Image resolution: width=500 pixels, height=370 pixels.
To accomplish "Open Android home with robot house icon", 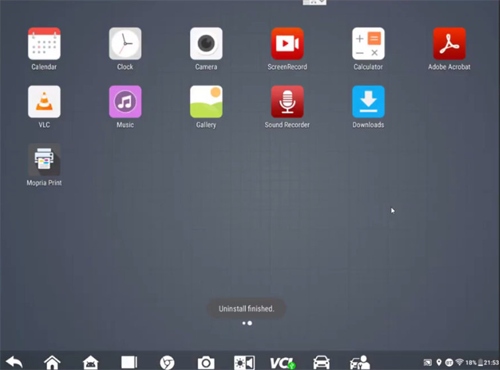I will coord(91,362).
